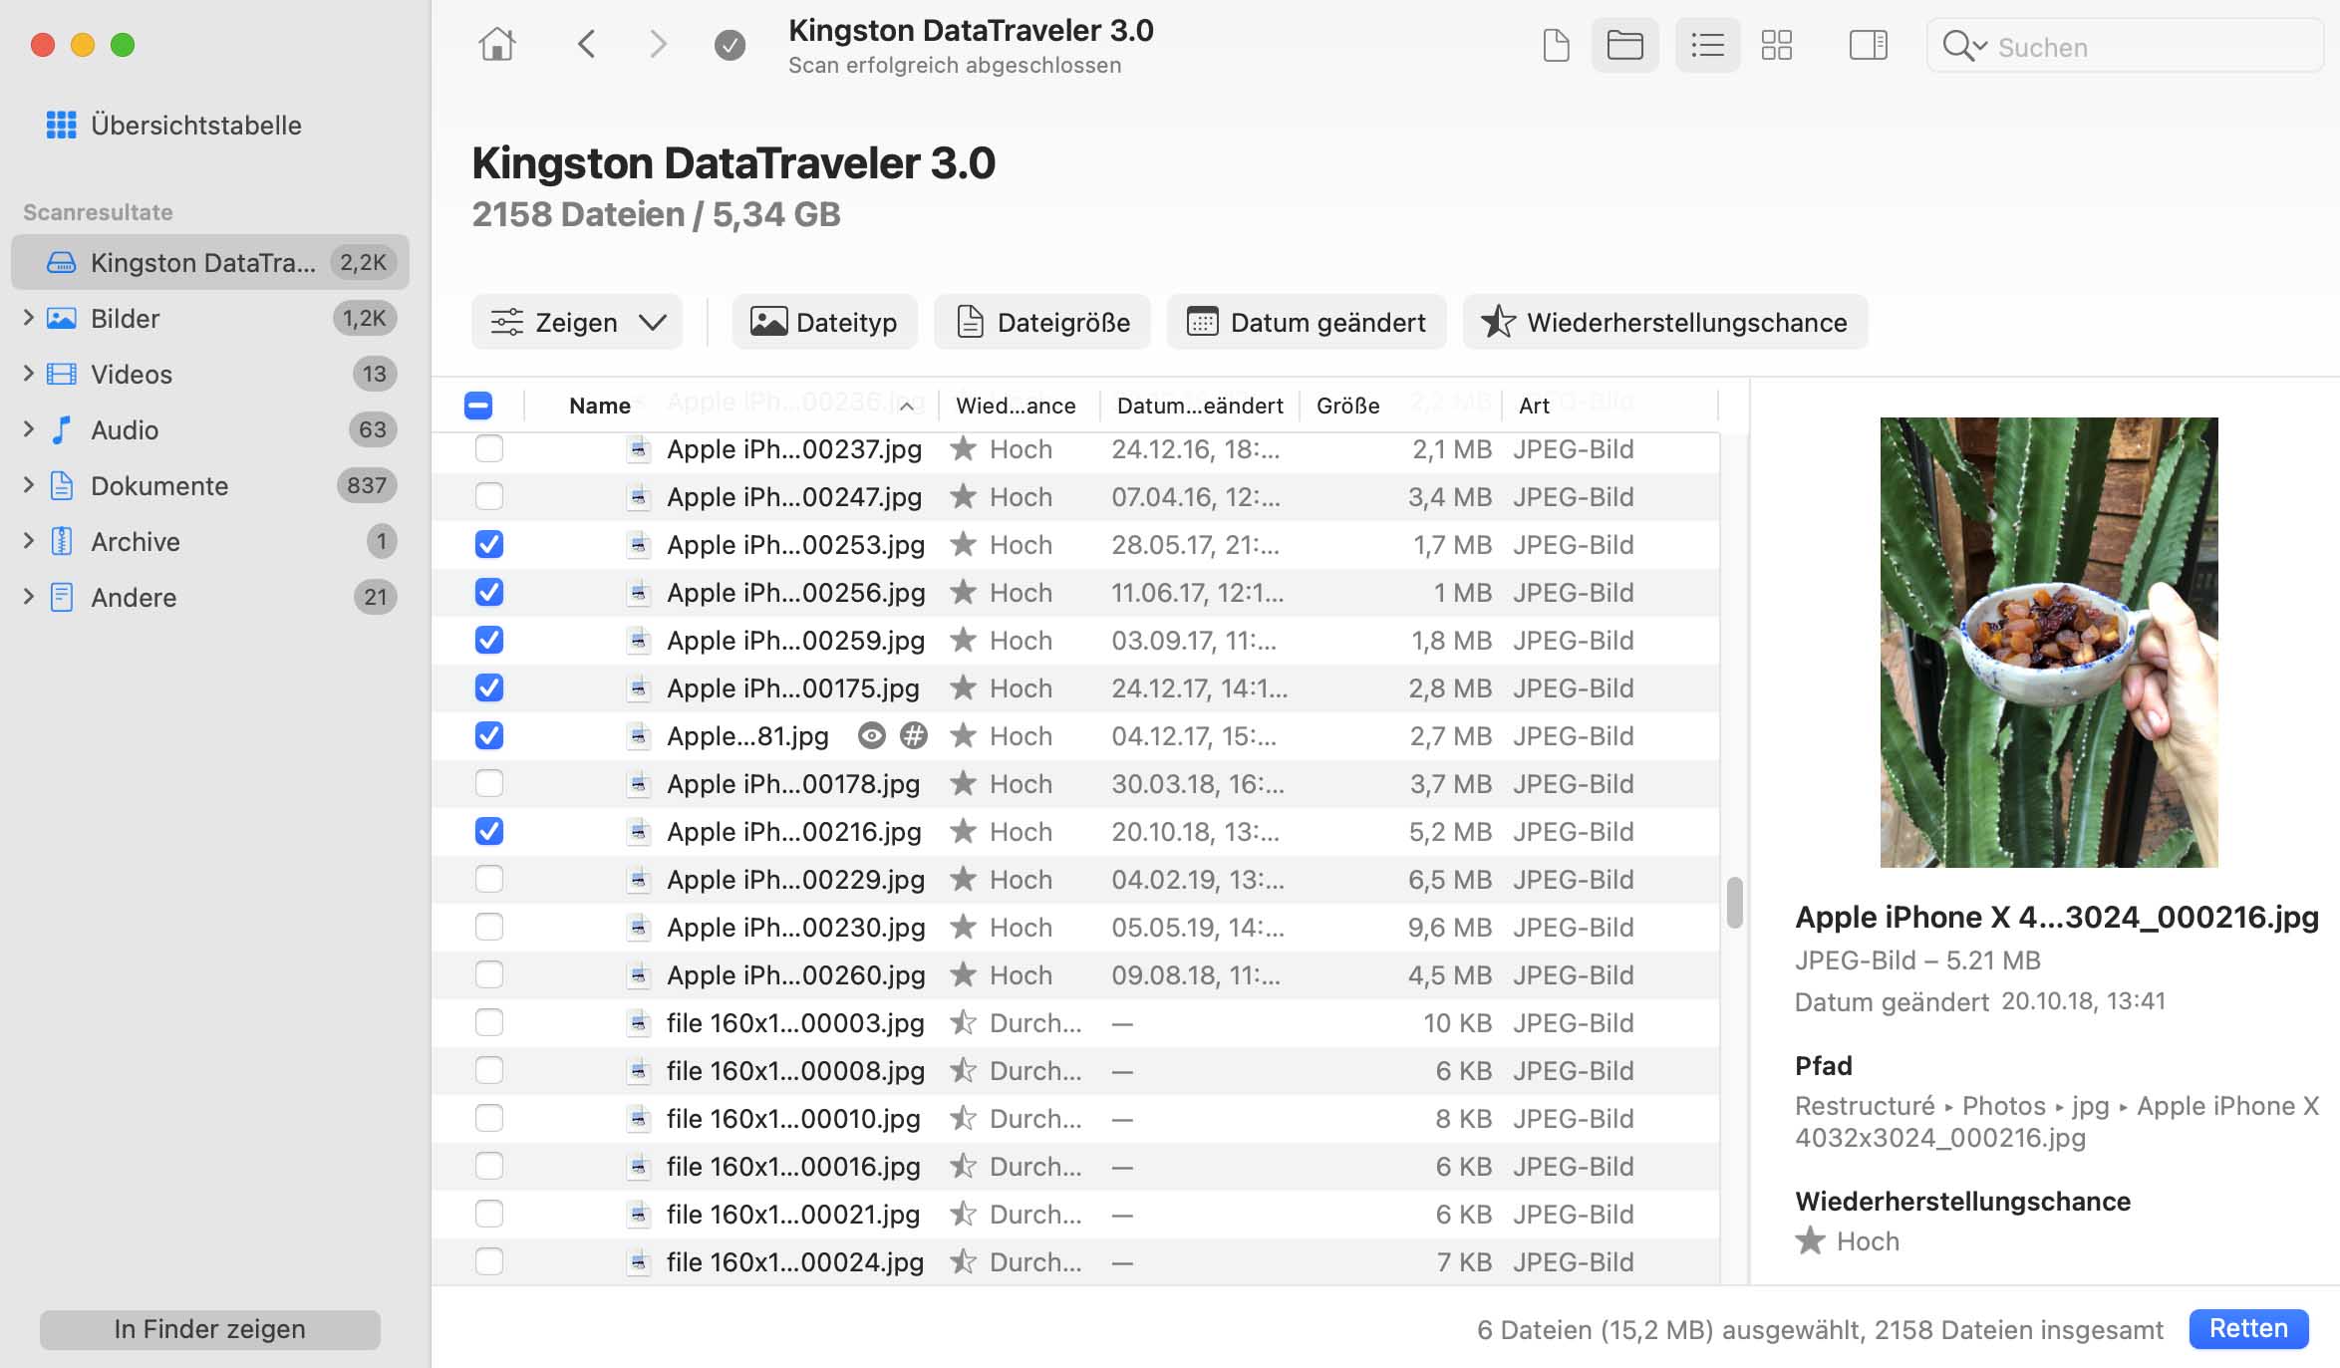Sort by Datum...eändert column header
2340x1368 pixels.
(1200, 406)
